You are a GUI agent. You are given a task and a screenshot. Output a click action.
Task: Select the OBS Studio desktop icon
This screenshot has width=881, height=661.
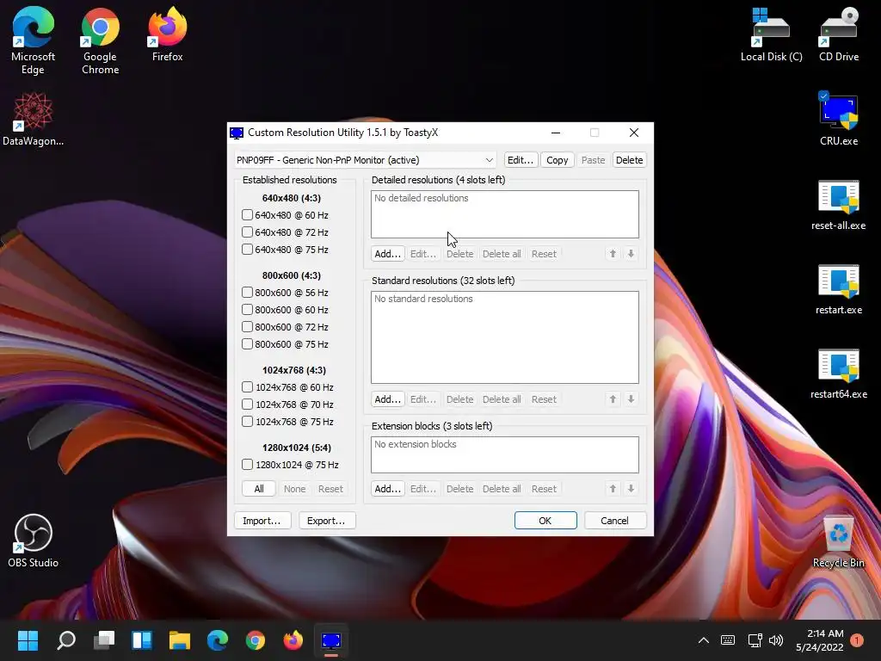[34, 541]
